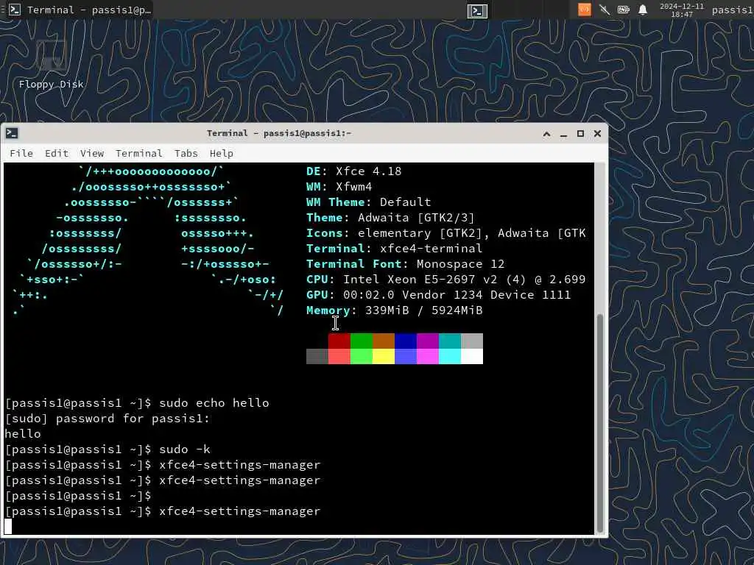Open the Tabs menu

(186, 153)
